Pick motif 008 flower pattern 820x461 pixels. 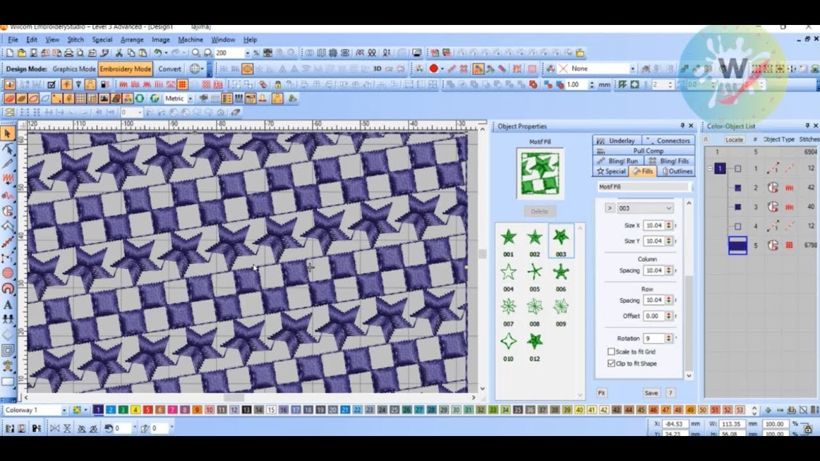coord(534,307)
